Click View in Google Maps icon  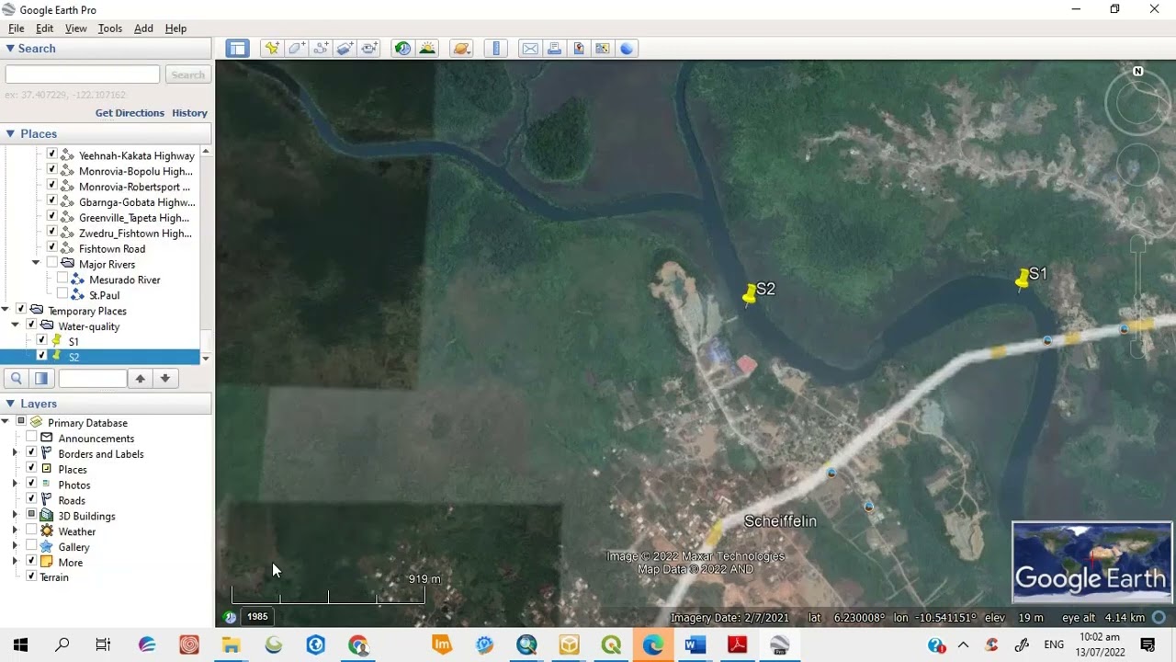(x=603, y=49)
